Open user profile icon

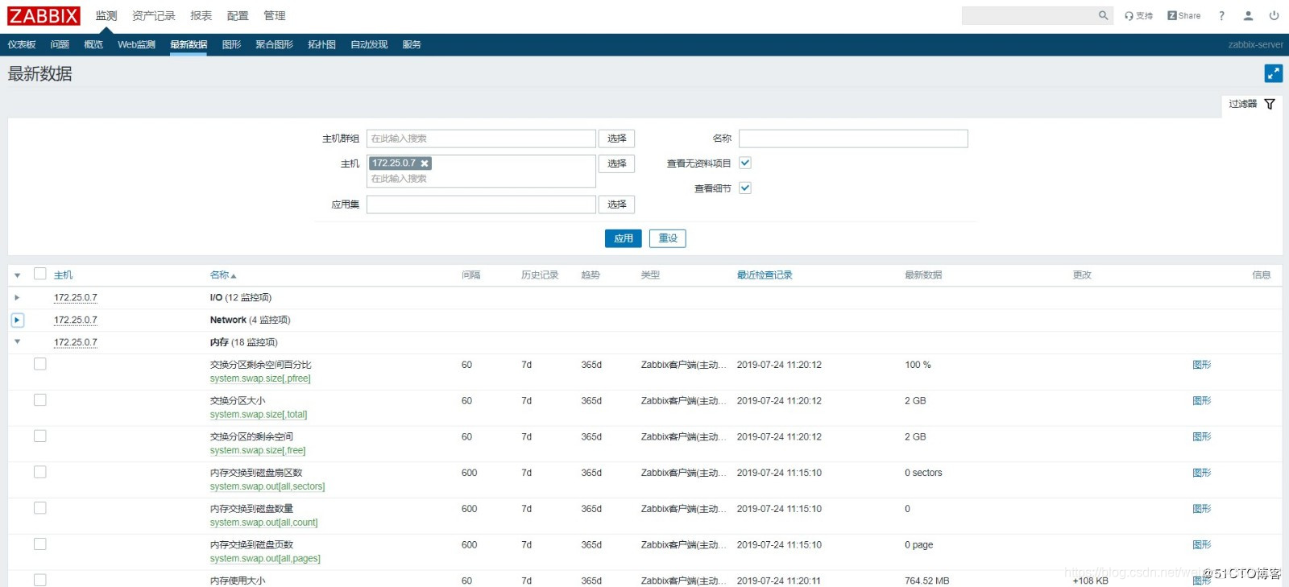point(1248,15)
